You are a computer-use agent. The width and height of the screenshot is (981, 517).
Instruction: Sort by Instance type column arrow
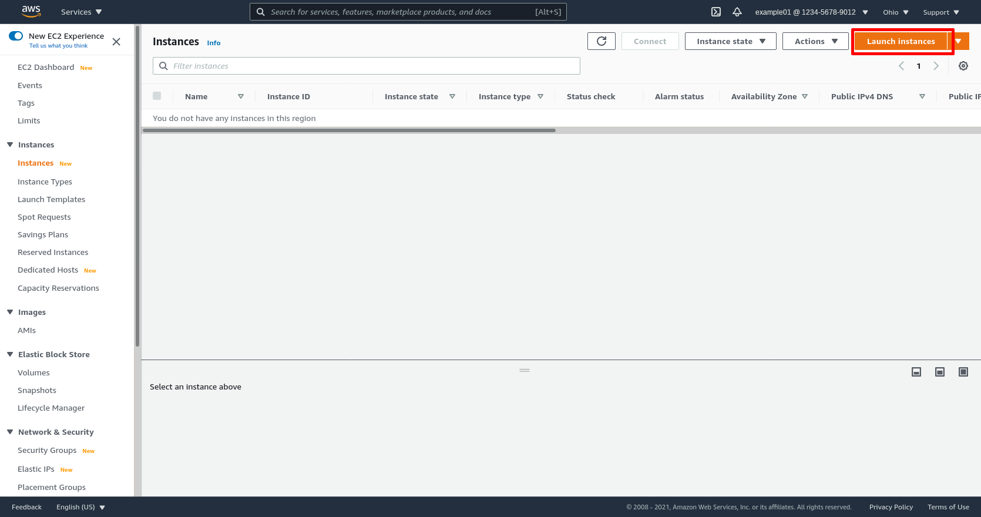click(x=540, y=96)
